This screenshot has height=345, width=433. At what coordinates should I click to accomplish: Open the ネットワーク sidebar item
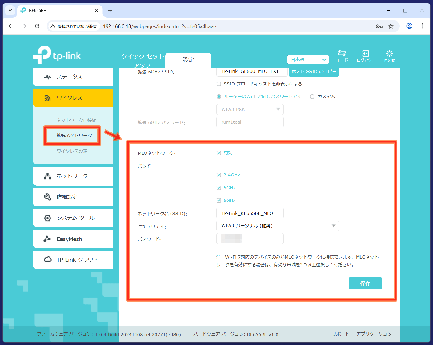(73, 176)
